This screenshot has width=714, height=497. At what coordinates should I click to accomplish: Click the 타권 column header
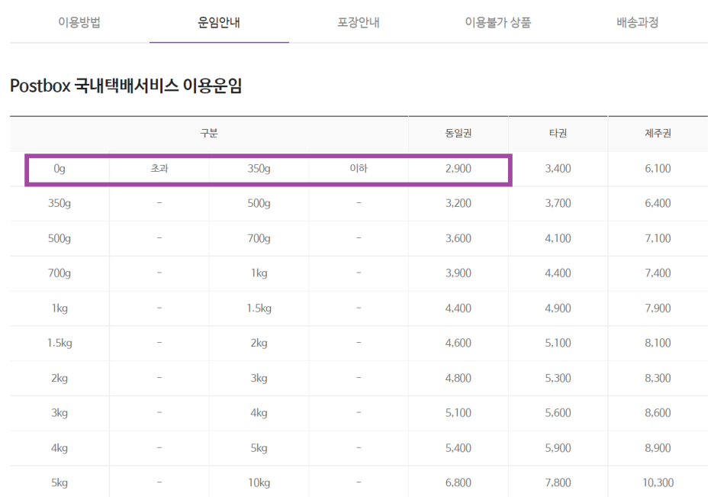558,134
